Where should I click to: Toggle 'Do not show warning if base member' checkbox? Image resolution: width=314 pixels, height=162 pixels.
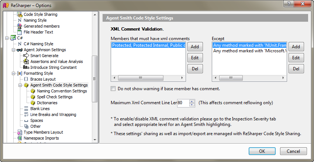coord(113,89)
